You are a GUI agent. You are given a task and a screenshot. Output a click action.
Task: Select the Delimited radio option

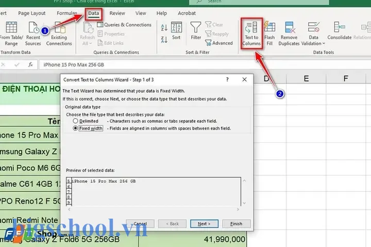pyautogui.click(x=75, y=121)
